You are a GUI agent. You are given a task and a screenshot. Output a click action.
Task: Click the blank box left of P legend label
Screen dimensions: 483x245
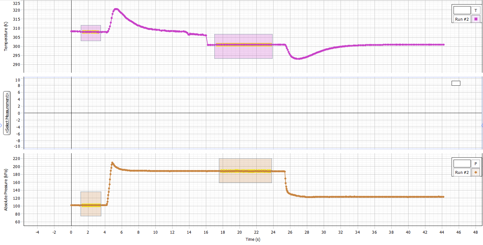click(462, 164)
